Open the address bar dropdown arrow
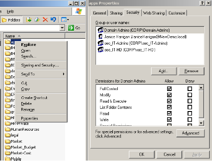Viewport: 212px width, 161px height. [x=62, y=28]
